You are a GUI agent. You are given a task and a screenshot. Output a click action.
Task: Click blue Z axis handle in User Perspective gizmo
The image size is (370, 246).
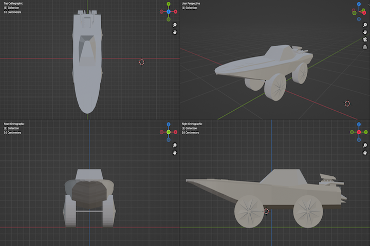(359, 5)
